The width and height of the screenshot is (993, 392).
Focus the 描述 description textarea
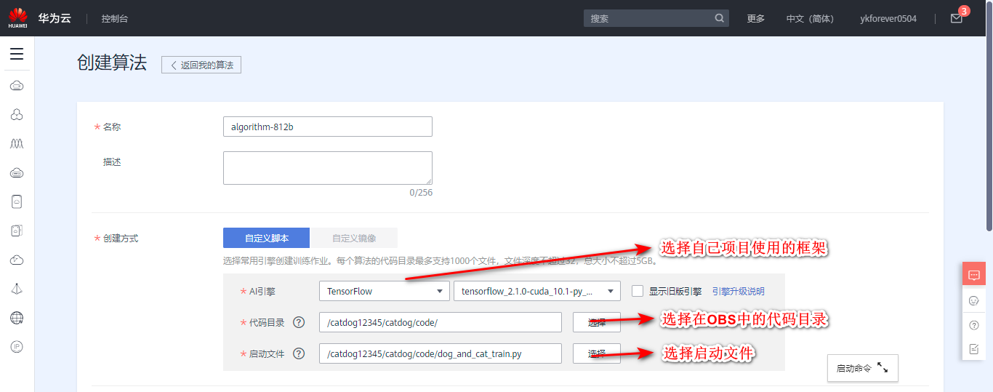[328, 168]
